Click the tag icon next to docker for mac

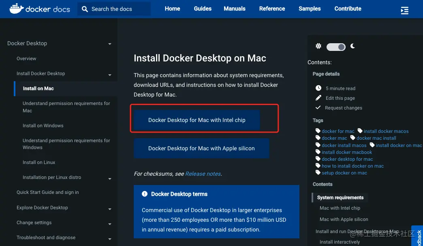coord(318,130)
